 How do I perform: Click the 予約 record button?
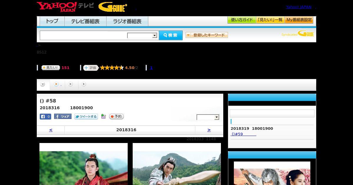(116, 117)
